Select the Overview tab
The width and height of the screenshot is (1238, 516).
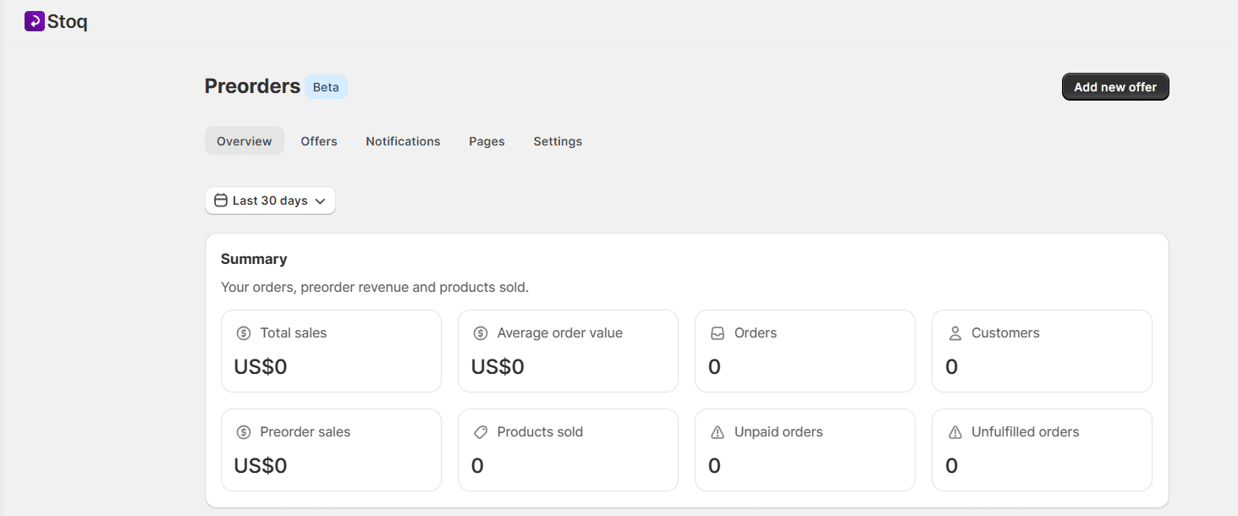244,140
